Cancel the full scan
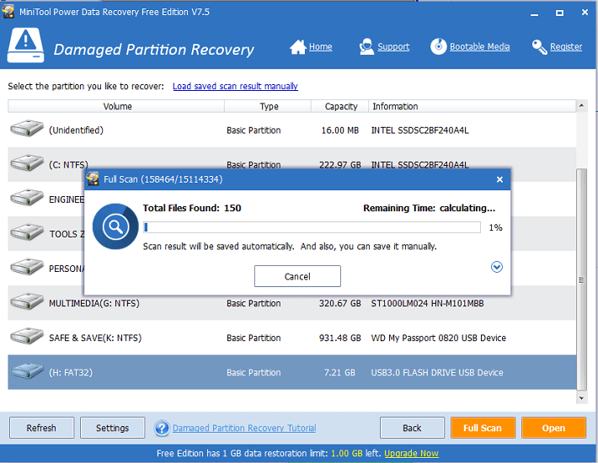 point(297,276)
